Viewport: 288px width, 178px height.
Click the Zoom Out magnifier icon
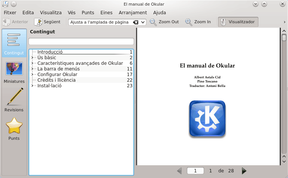pos(153,22)
